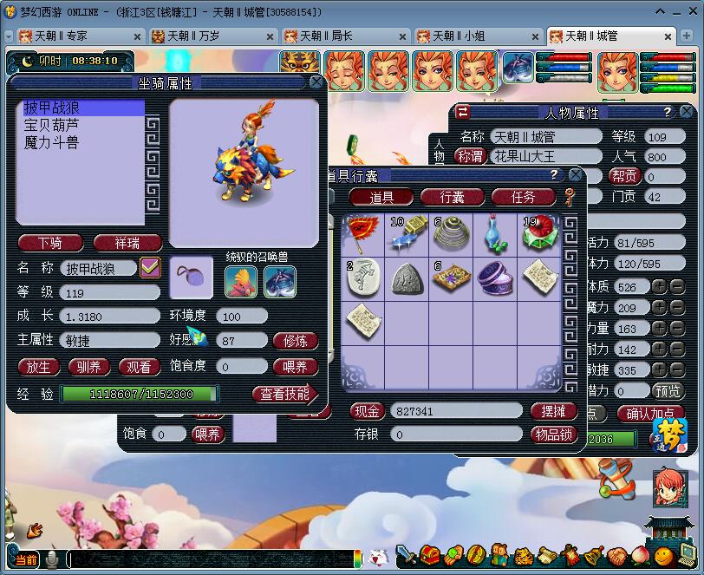Open the smiley face emoticon icon
This screenshot has width=704, height=575.
click(x=663, y=557)
